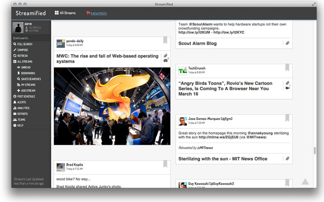Click the vertical scrollbar handle

(315, 150)
